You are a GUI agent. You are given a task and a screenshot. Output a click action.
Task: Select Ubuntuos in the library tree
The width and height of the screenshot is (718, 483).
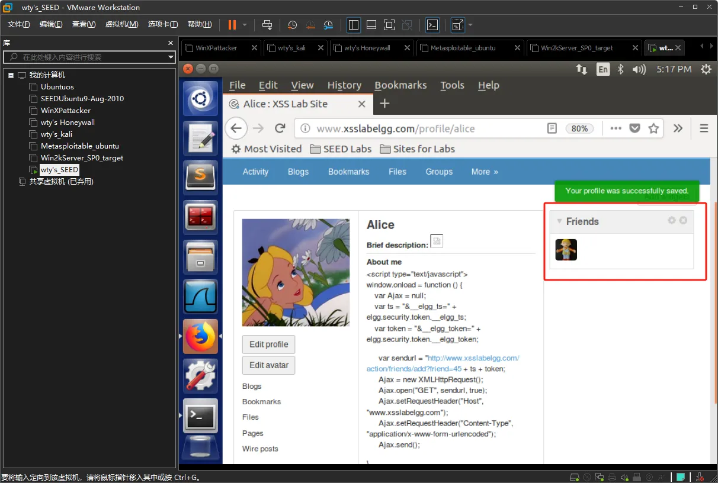[57, 87]
